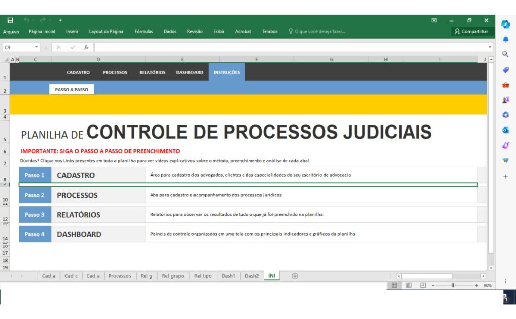Switch to Normal view in the status bar
Screen dimensions: 516x319
394,285
